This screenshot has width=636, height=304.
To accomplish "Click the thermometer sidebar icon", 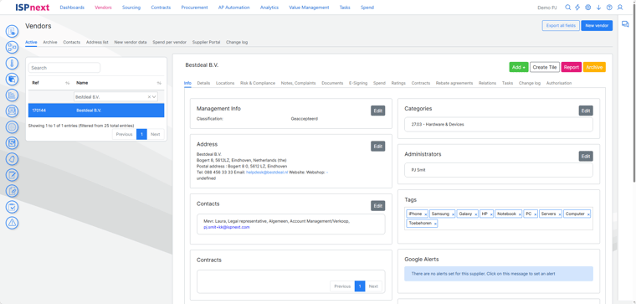I will tap(13, 64).
